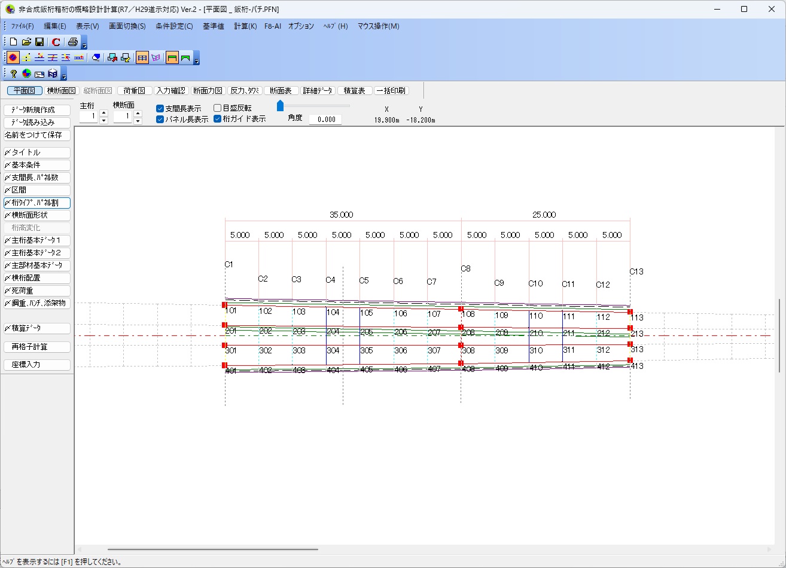Print with the printer icon
Image resolution: width=786 pixels, height=568 pixels.
coord(73,42)
